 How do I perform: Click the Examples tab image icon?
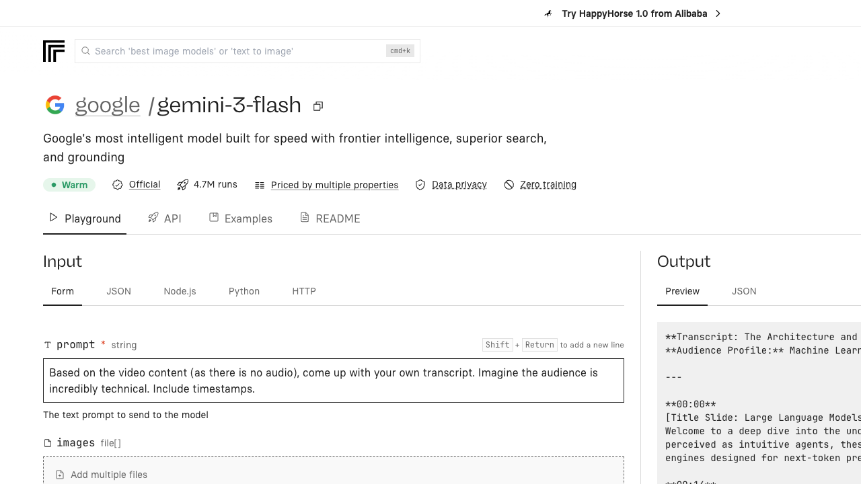pyautogui.click(x=214, y=218)
